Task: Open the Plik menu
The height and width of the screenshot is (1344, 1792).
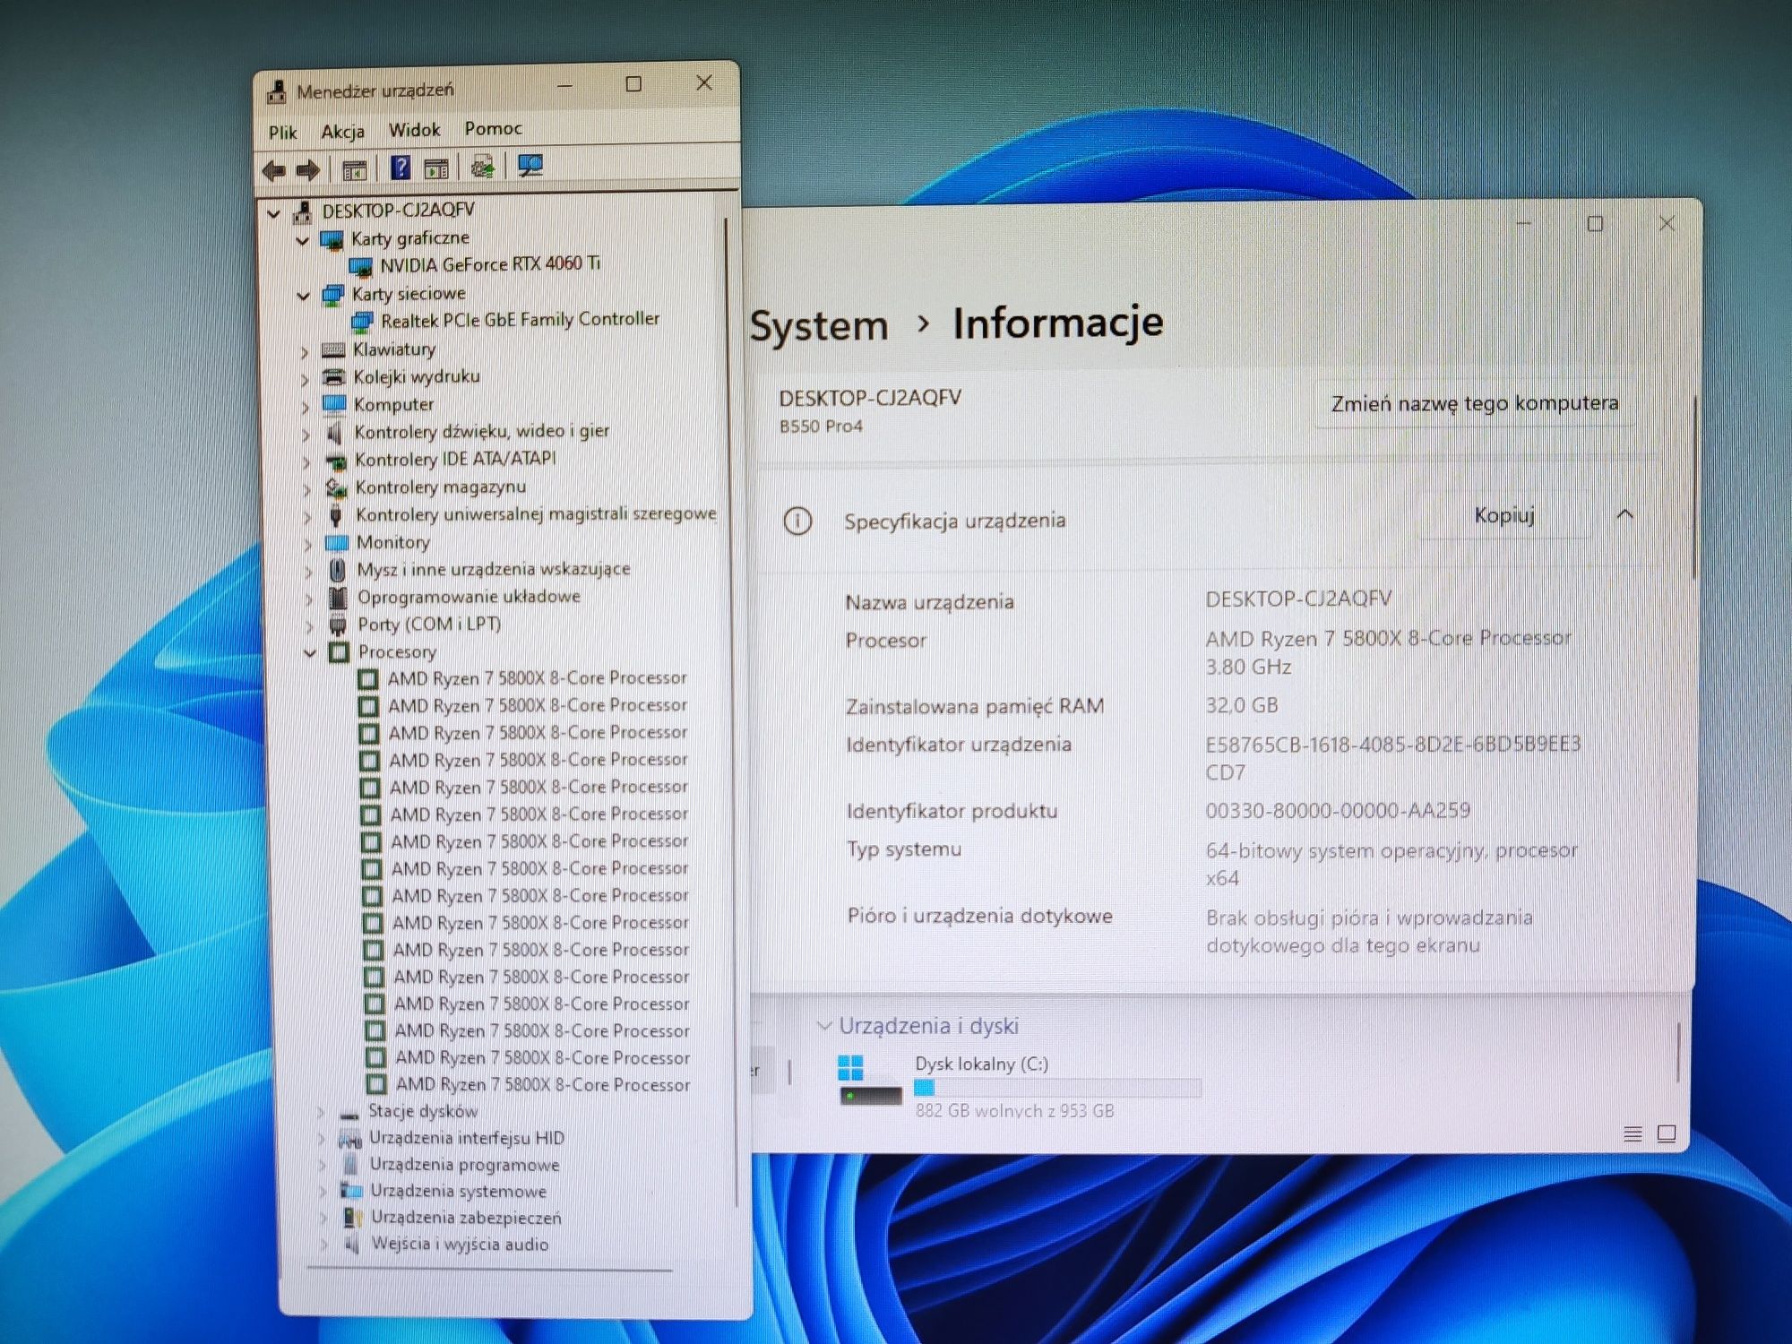Action: coord(282,133)
